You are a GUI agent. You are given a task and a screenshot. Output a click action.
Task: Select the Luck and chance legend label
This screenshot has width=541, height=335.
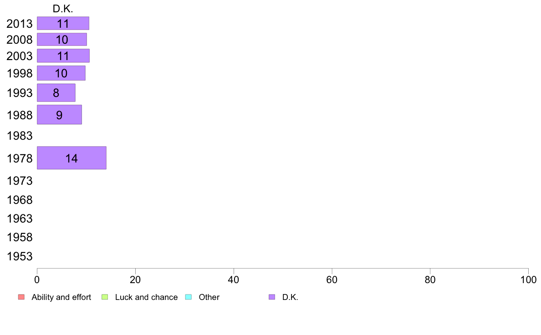click(x=146, y=297)
